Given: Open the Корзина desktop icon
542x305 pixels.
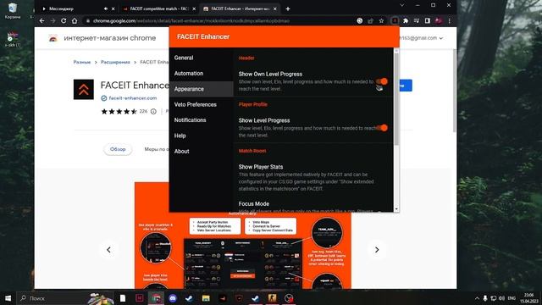Looking at the screenshot, I should point(13,11).
